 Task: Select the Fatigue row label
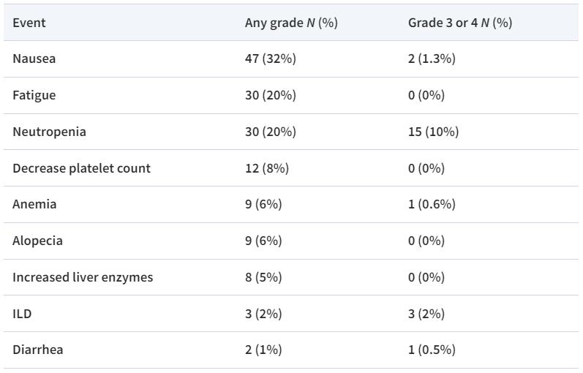34,95
